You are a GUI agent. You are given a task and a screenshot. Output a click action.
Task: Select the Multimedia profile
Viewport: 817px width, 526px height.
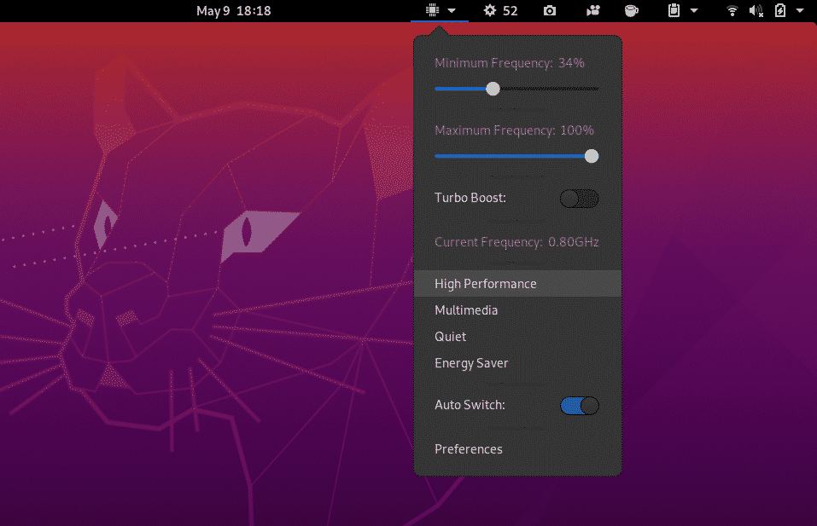518,310
